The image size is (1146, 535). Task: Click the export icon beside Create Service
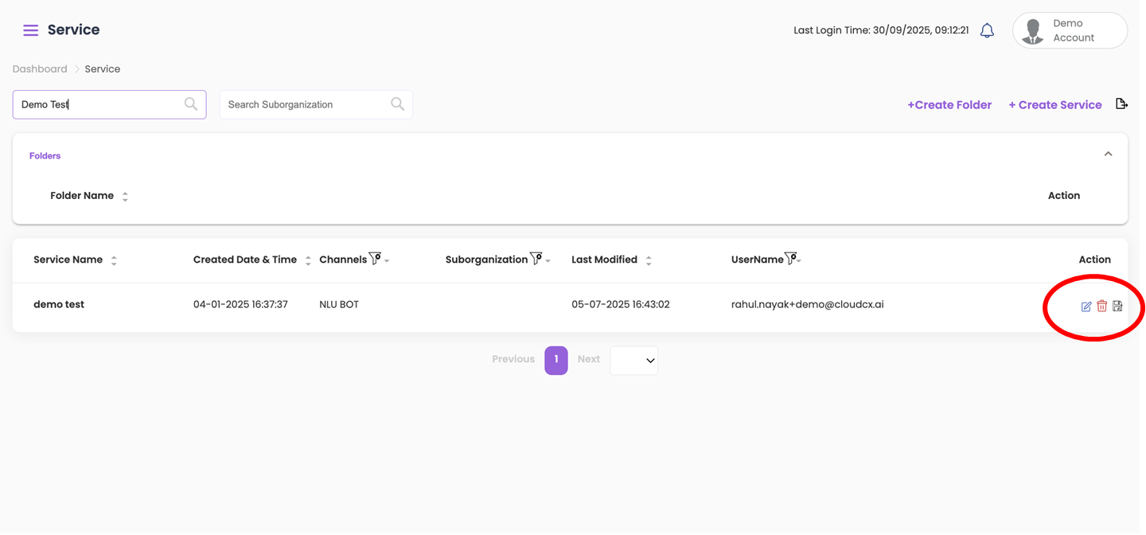1121,104
